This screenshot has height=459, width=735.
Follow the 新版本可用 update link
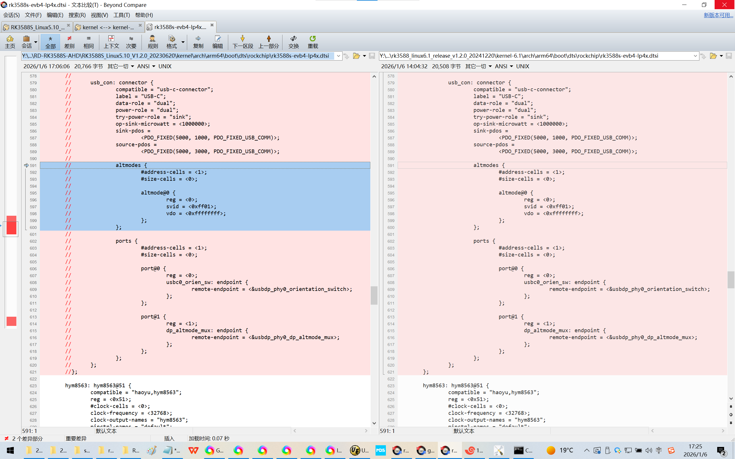coord(718,15)
